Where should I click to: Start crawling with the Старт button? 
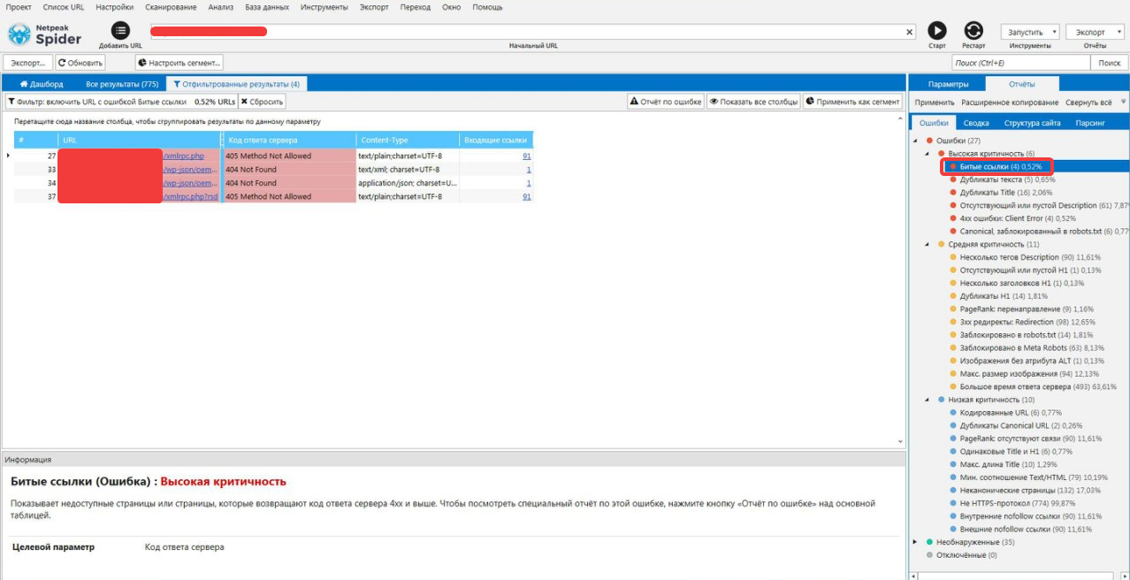pyautogui.click(x=936, y=30)
